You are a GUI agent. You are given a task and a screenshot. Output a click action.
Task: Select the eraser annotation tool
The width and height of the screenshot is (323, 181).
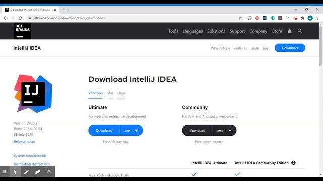[38, 171]
